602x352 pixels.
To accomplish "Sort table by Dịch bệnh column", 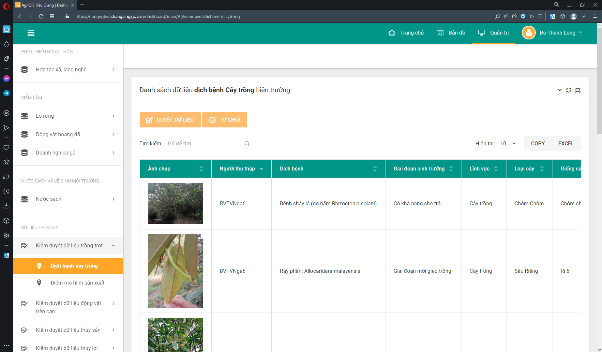I will [375, 169].
